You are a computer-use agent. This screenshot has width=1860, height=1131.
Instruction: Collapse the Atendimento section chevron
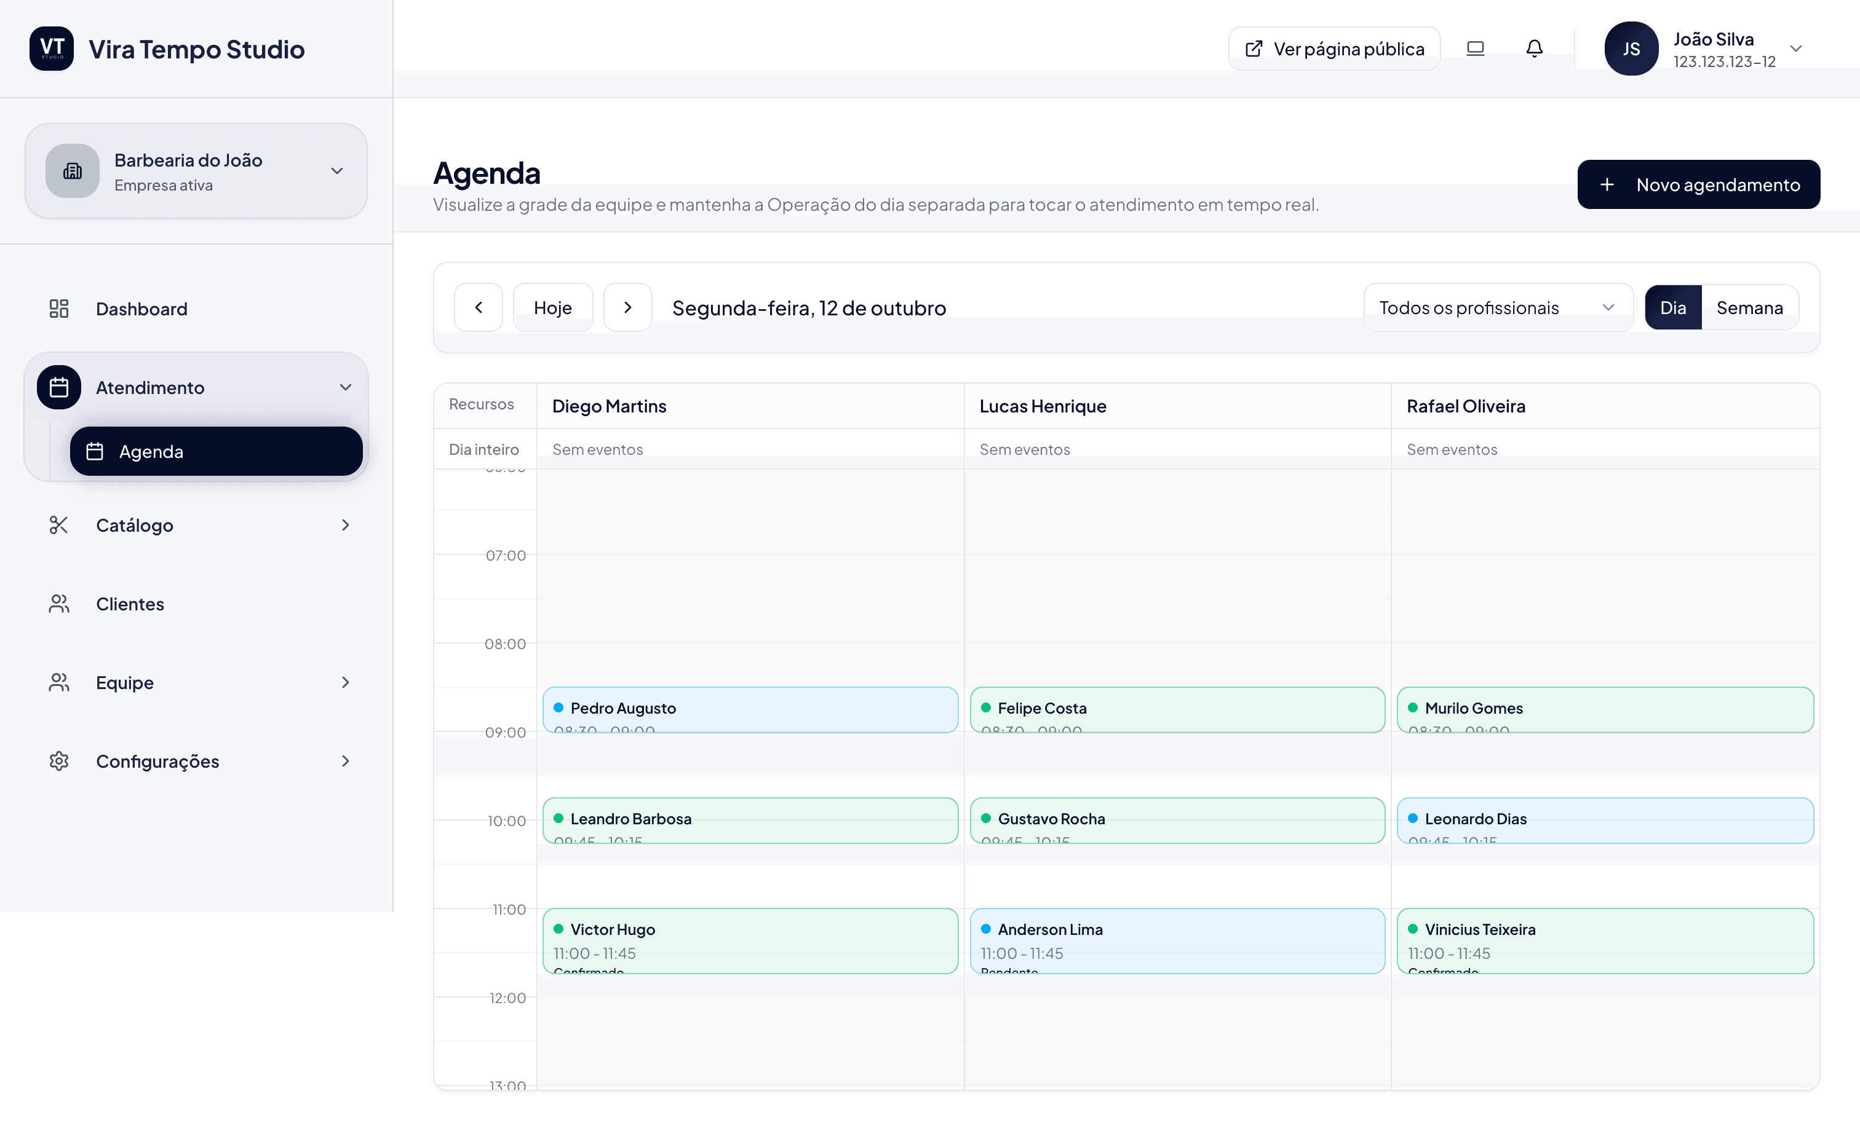(345, 388)
